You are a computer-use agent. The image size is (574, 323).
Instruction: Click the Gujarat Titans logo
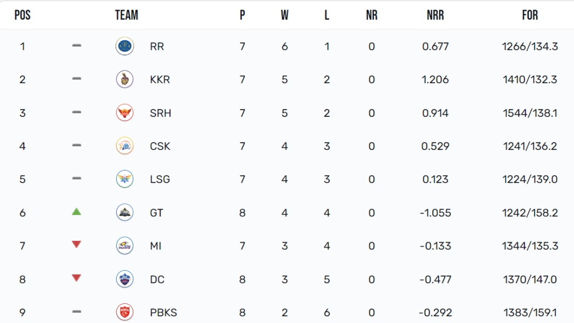(124, 212)
